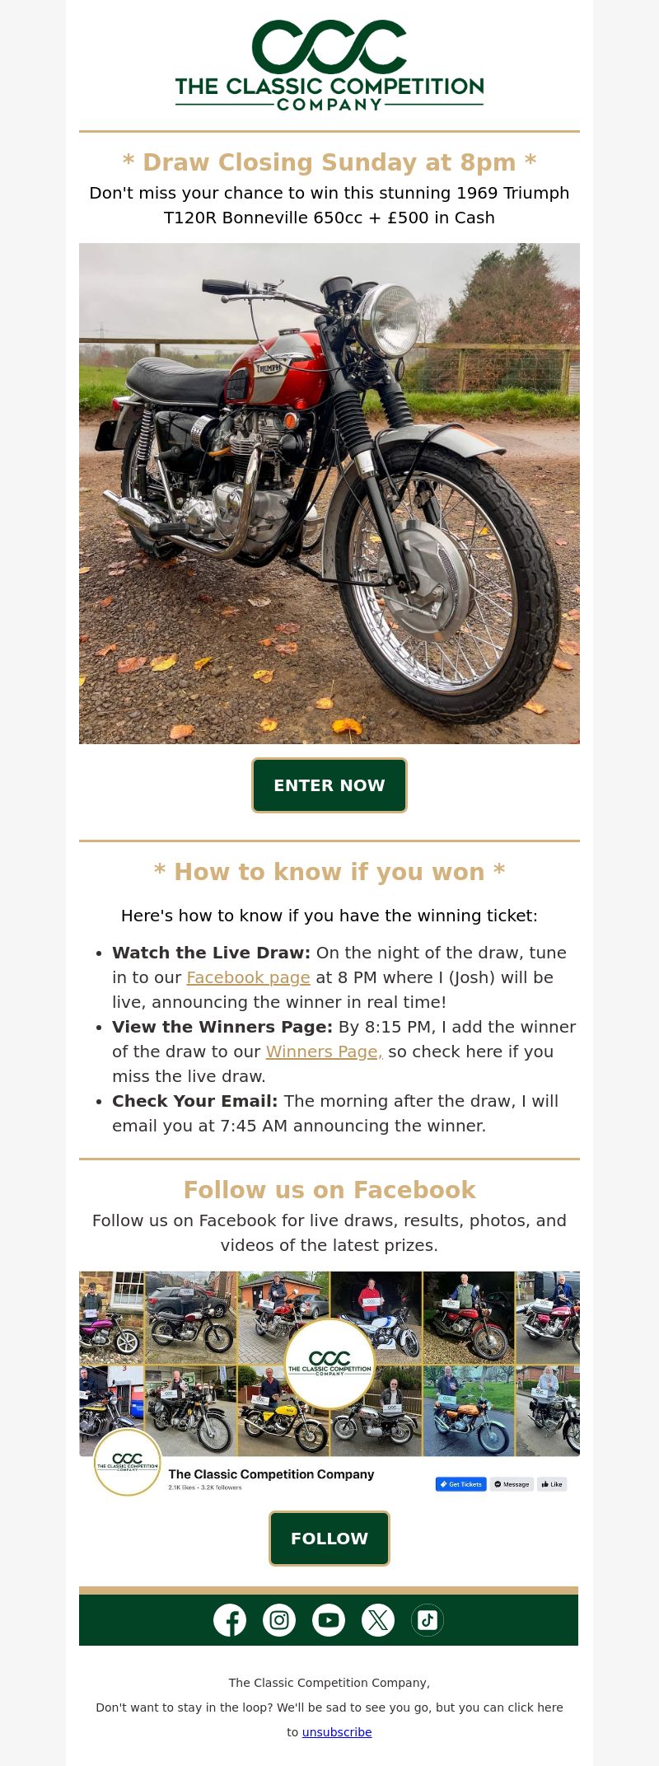Viewport: 659px width, 1766px height.
Task: Click the Like button on Facebook preview
Action: pyautogui.click(x=552, y=1484)
